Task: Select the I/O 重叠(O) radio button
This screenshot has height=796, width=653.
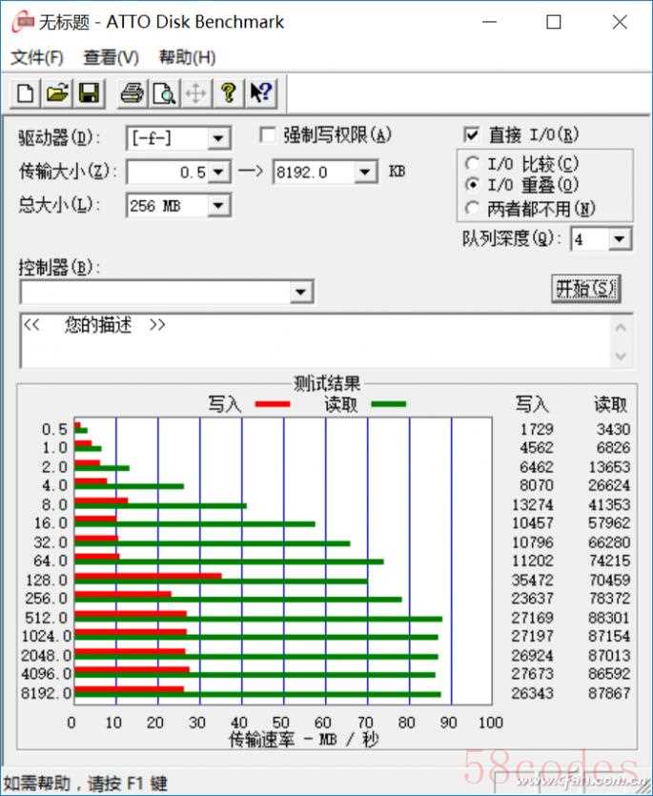Action: [x=472, y=185]
